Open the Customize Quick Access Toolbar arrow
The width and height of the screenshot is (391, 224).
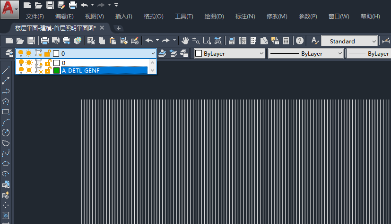pos(116,5)
